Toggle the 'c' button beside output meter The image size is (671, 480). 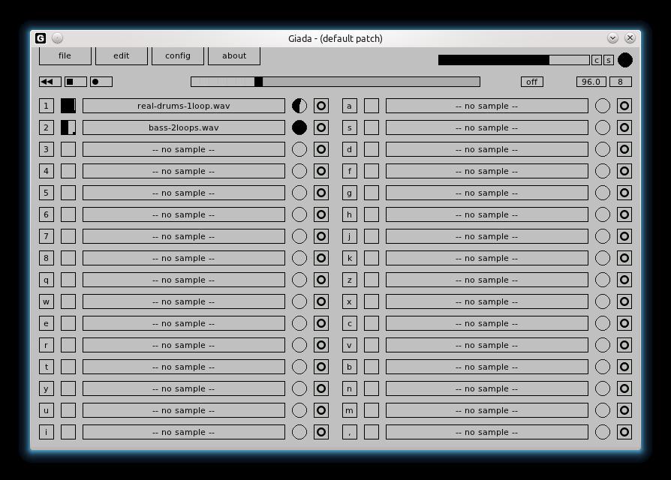click(597, 60)
